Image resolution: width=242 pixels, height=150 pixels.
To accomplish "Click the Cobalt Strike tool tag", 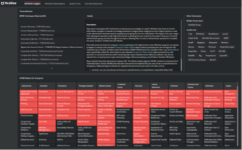I will click(x=193, y=38).
